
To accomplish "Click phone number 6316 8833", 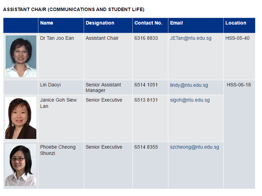I will (x=146, y=38).
